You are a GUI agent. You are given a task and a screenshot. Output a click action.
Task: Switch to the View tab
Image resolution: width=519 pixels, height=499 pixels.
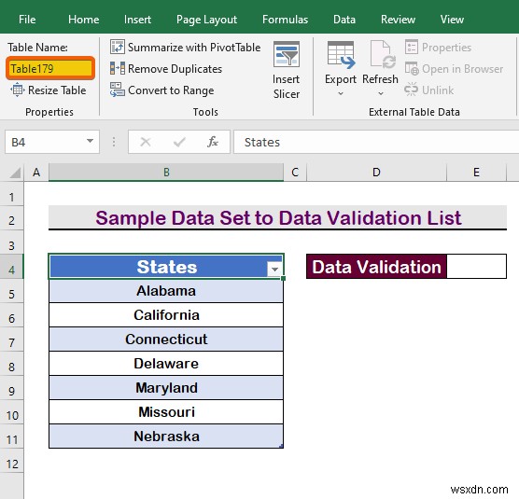click(452, 20)
